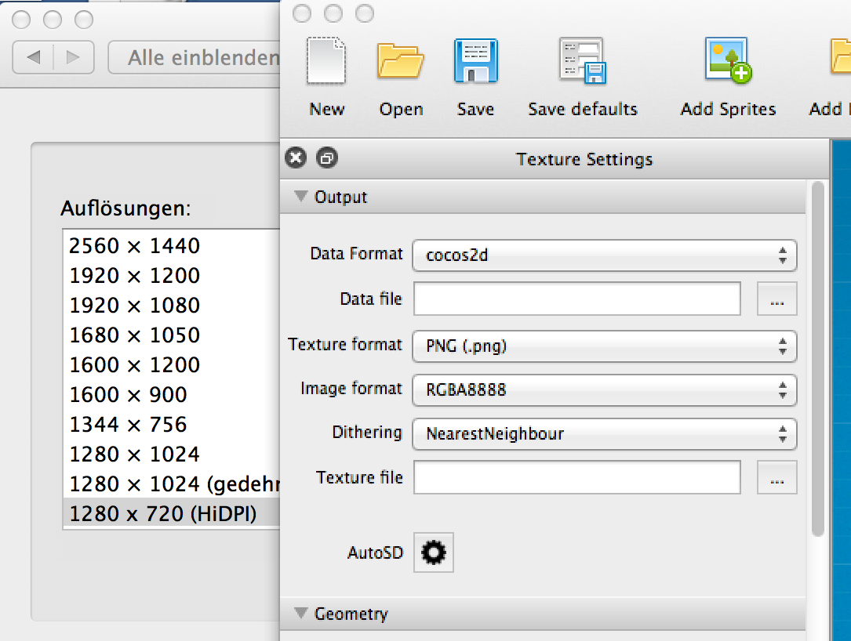Browse for Texture file path

coord(776,478)
